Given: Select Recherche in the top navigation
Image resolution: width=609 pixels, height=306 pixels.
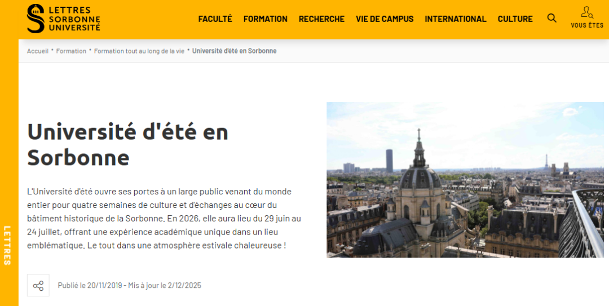Looking at the screenshot, I should [321, 19].
